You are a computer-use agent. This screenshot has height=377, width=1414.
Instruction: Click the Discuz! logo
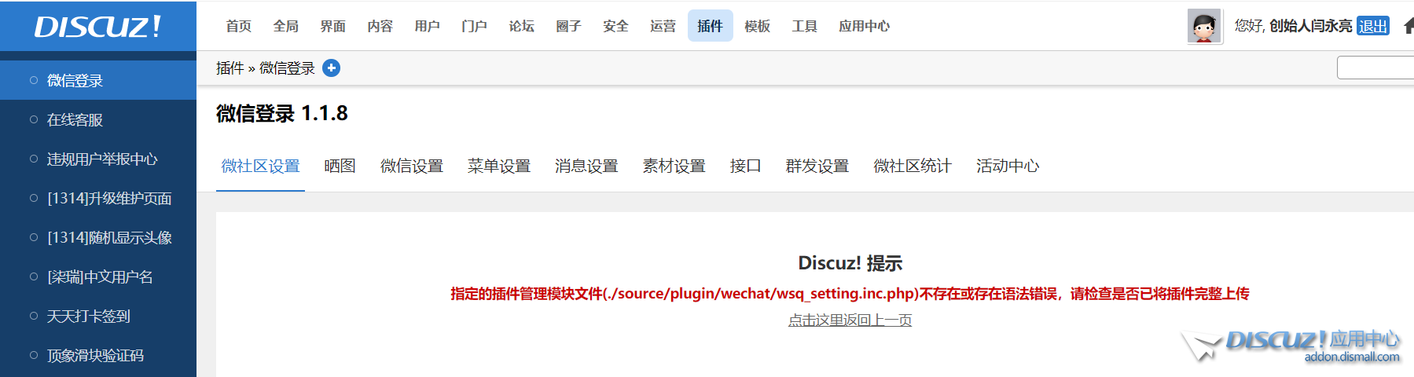[x=97, y=27]
